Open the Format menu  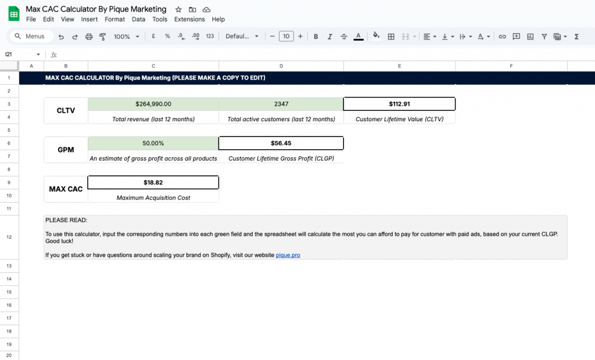pyautogui.click(x=114, y=19)
